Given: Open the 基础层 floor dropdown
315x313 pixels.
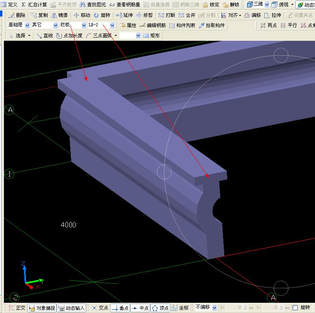Looking at the screenshot, I should 27,25.
